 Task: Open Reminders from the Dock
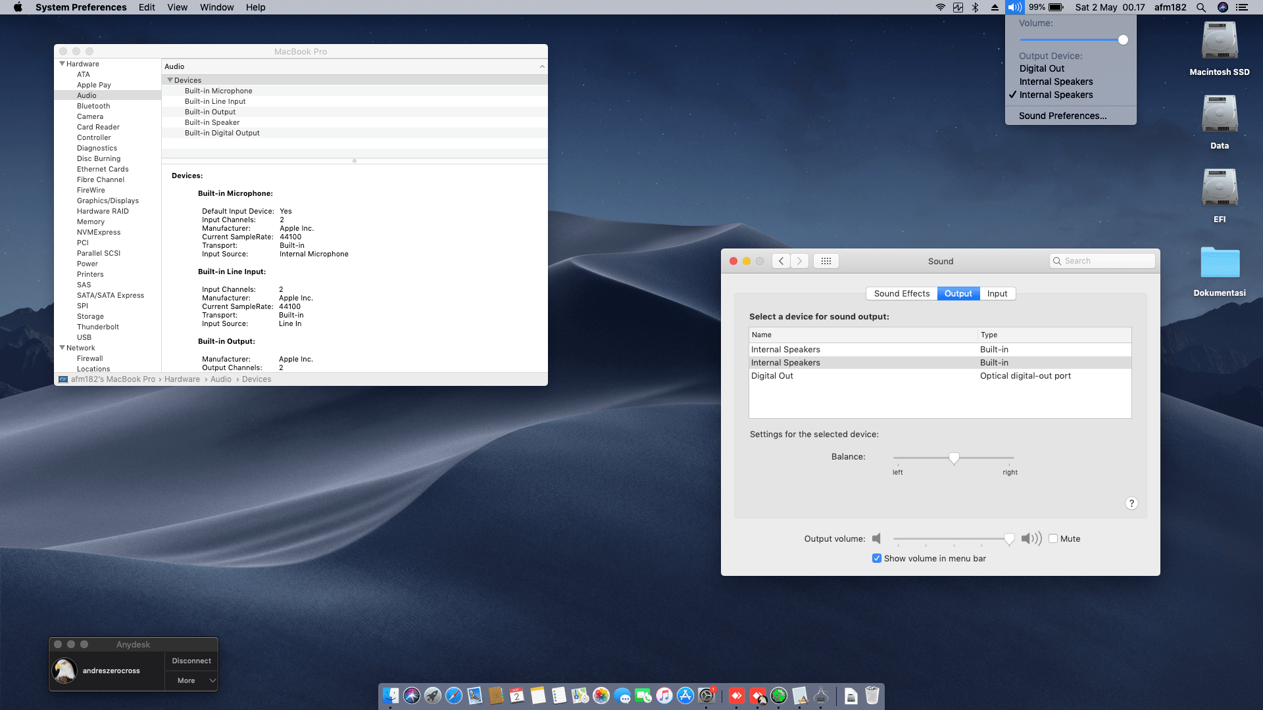(x=559, y=696)
